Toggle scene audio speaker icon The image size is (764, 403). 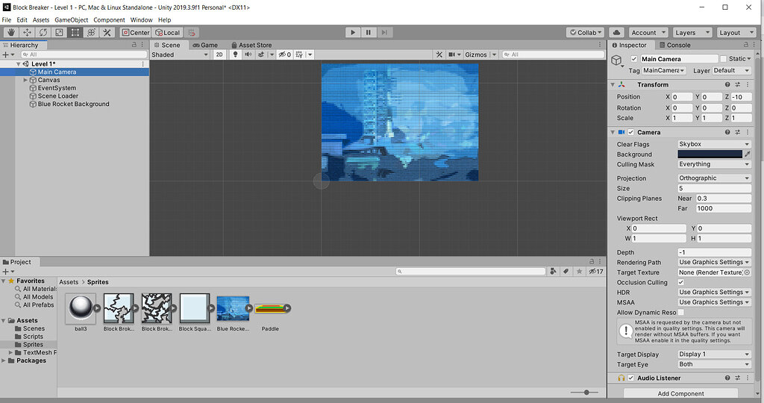(248, 54)
